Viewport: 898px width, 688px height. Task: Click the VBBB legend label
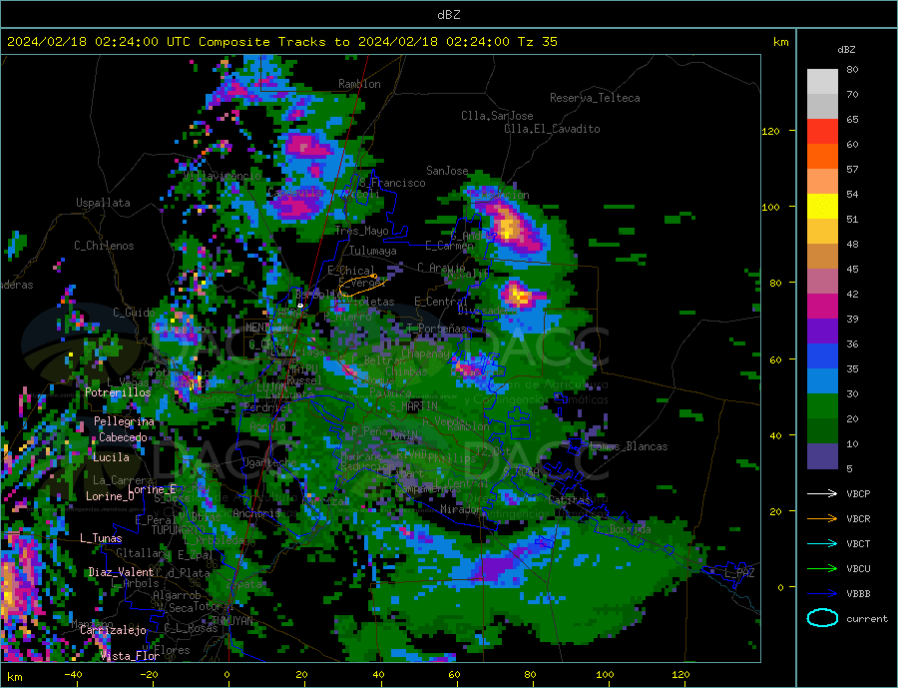pyautogui.click(x=858, y=594)
